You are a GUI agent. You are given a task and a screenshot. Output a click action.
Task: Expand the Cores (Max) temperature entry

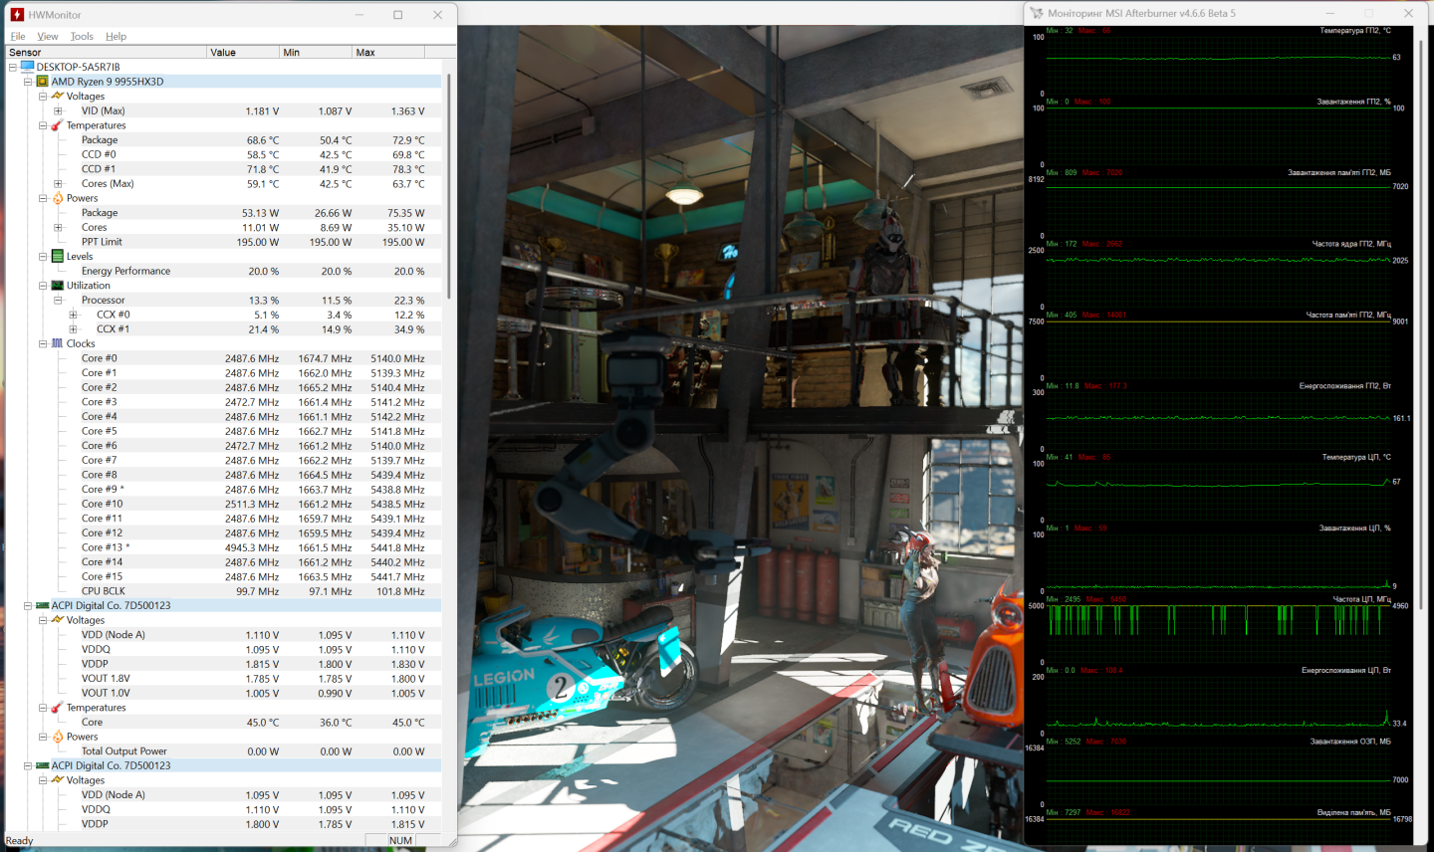click(x=58, y=184)
